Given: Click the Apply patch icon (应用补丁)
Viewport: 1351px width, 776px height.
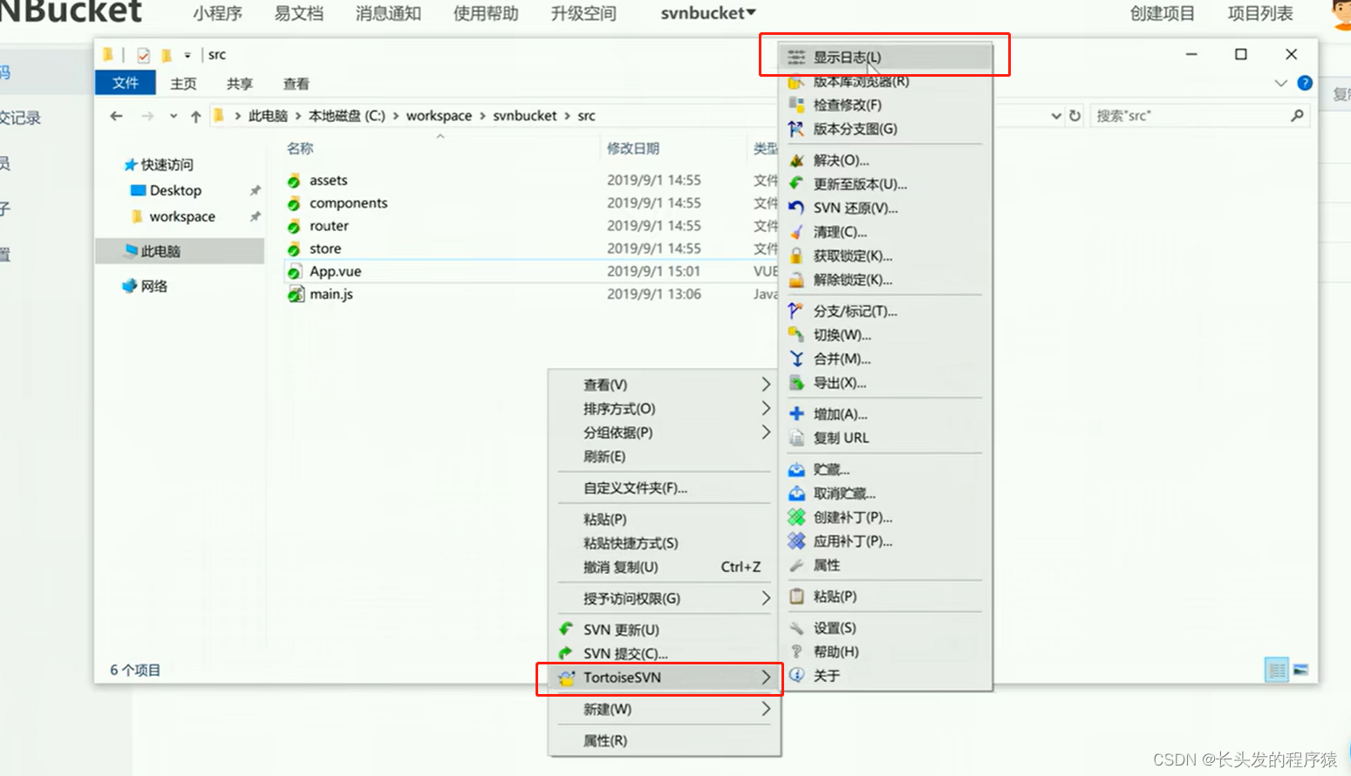Looking at the screenshot, I should point(796,541).
